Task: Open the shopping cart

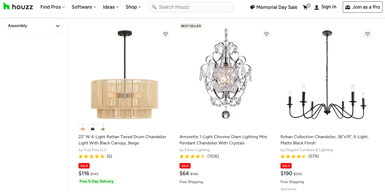Action: (x=305, y=7)
